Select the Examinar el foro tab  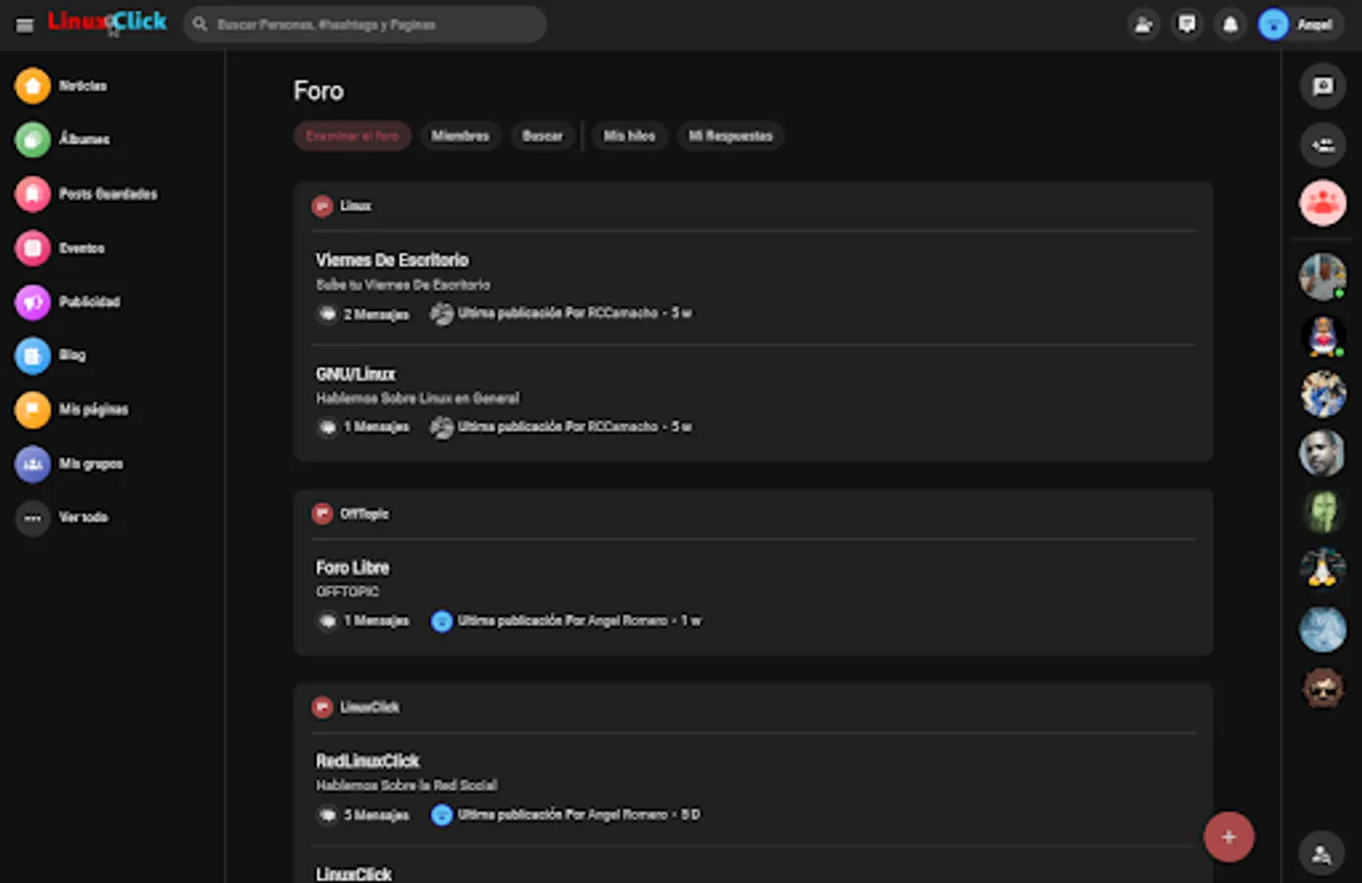click(x=352, y=136)
